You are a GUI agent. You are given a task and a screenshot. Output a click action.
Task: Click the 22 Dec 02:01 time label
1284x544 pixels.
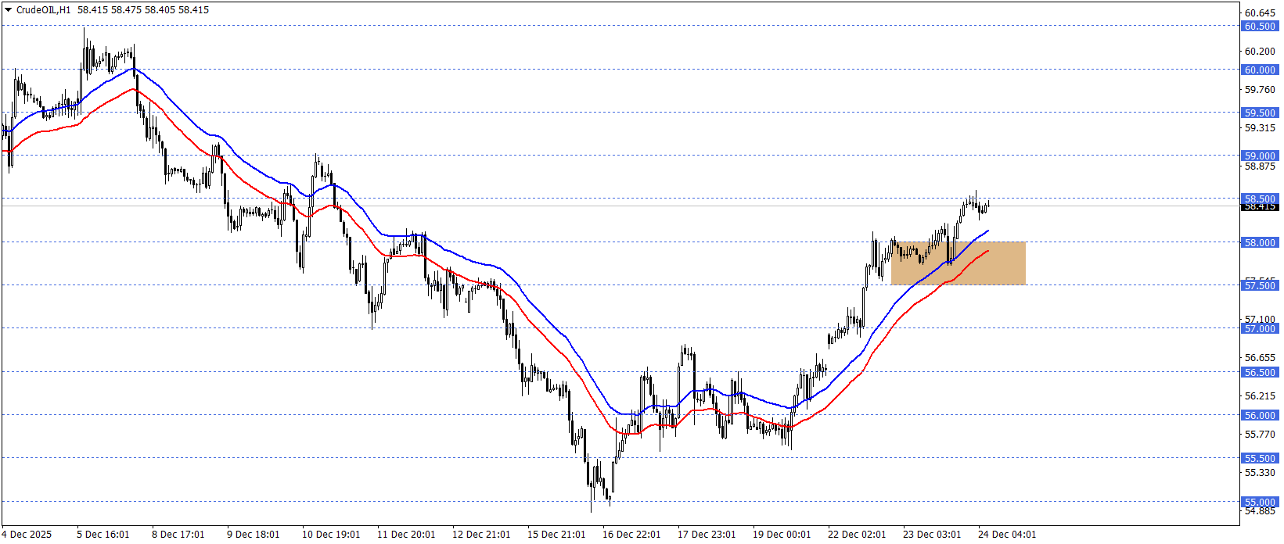857,535
